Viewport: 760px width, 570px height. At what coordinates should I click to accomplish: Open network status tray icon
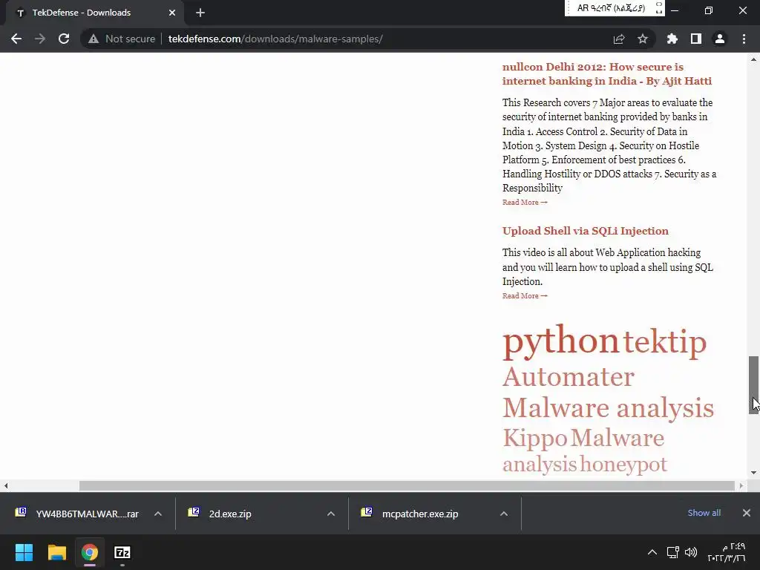[672, 552]
